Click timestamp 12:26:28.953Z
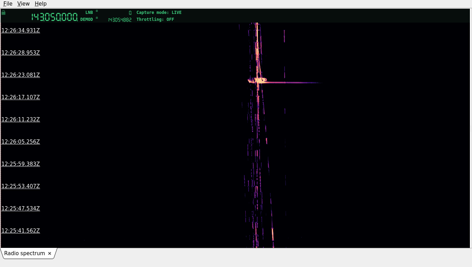 tap(21, 53)
